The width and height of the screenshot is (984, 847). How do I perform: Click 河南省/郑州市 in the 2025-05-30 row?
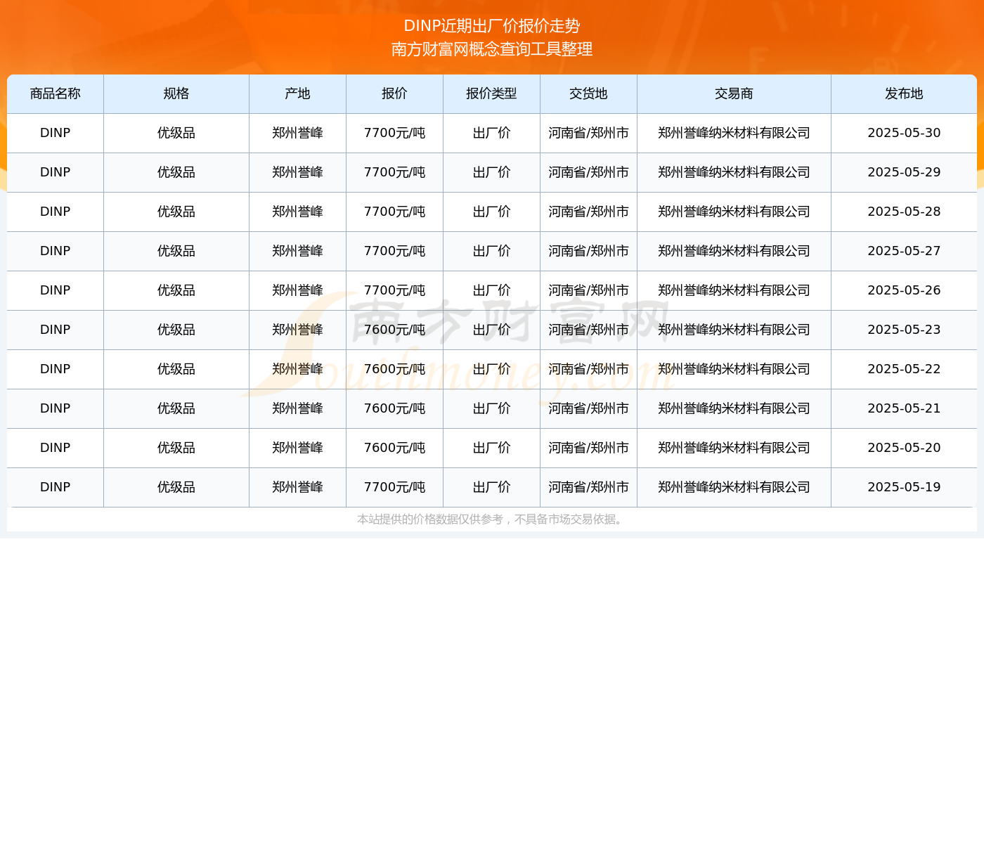pos(588,133)
